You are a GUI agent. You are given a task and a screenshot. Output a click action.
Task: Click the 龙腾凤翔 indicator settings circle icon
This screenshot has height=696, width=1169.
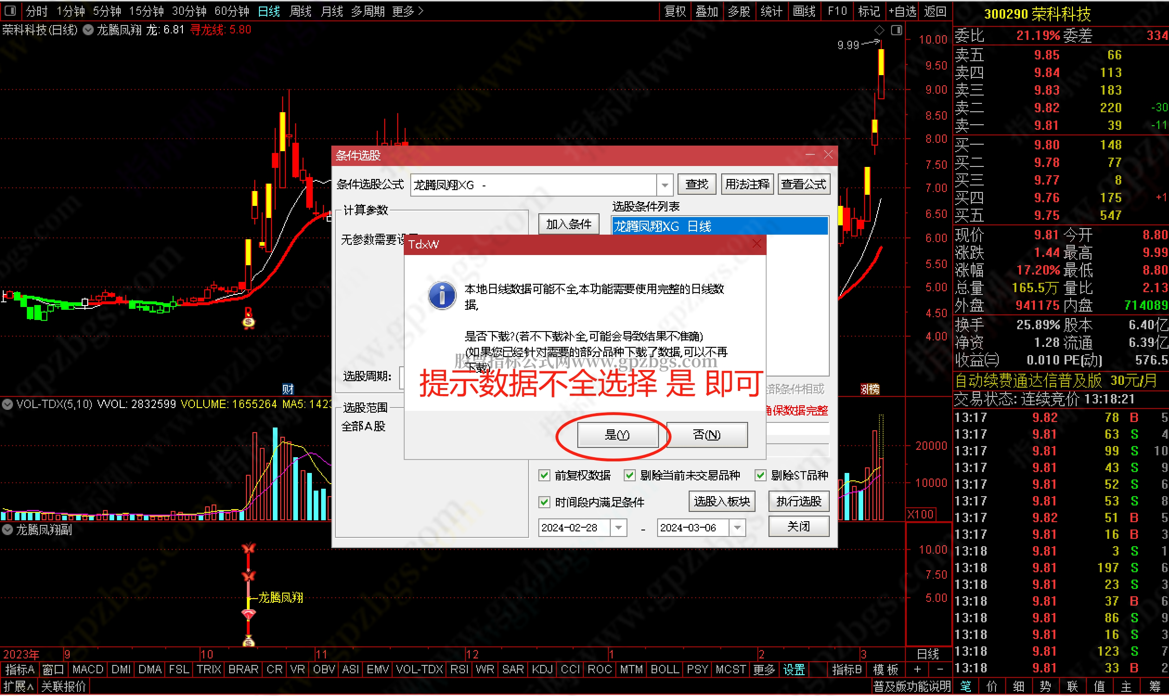pyautogui.click(x=88, y=30)
